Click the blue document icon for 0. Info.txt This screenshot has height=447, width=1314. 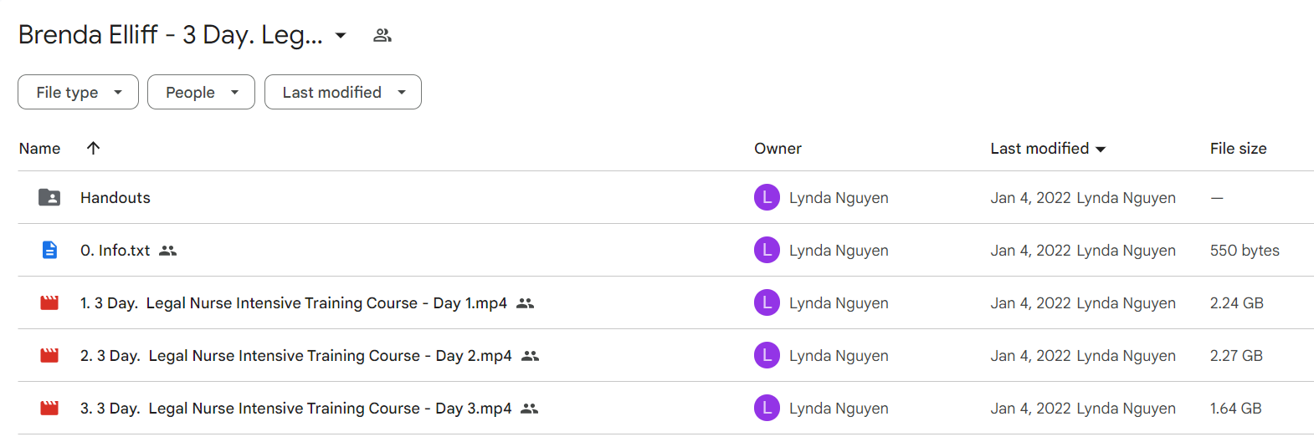point(49,250)
